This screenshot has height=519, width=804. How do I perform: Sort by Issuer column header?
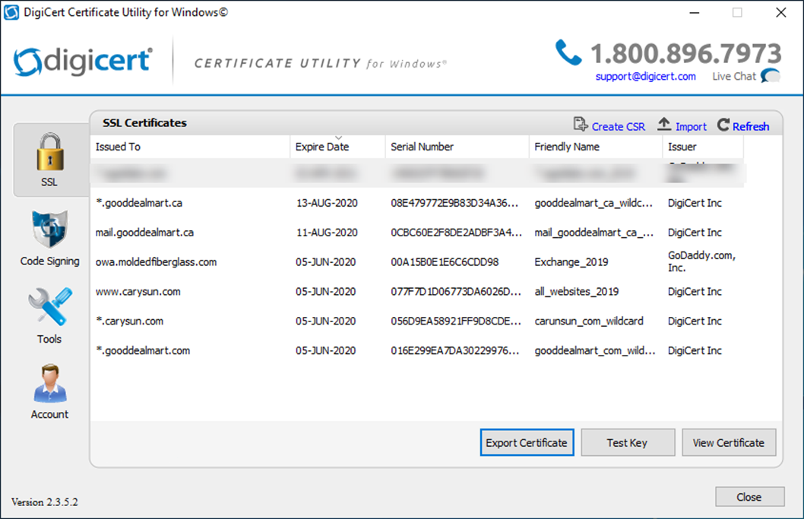point(702,147)
